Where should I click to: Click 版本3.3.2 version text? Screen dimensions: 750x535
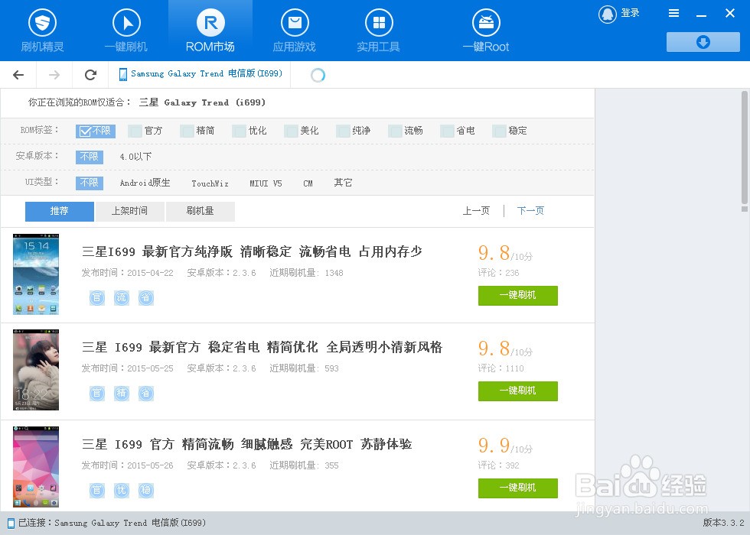coord(723,523)
